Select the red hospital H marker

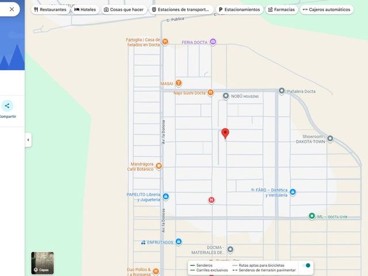coord(212,200)
